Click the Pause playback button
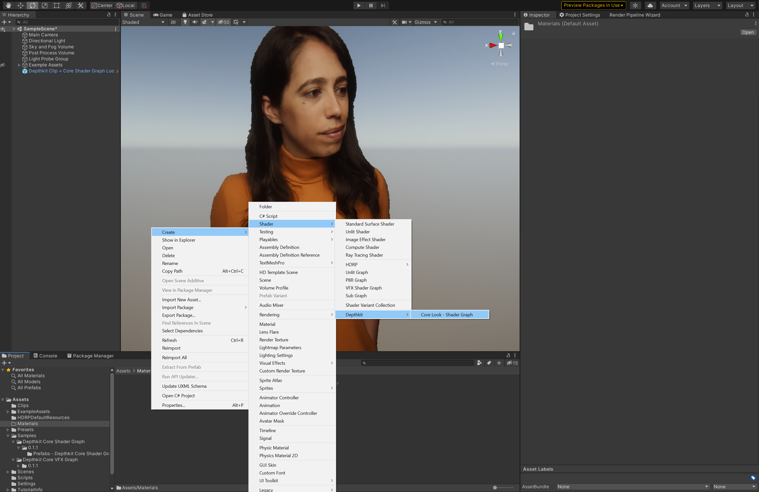The width and height of the screenshot is (759, 492). click(370, 6)
